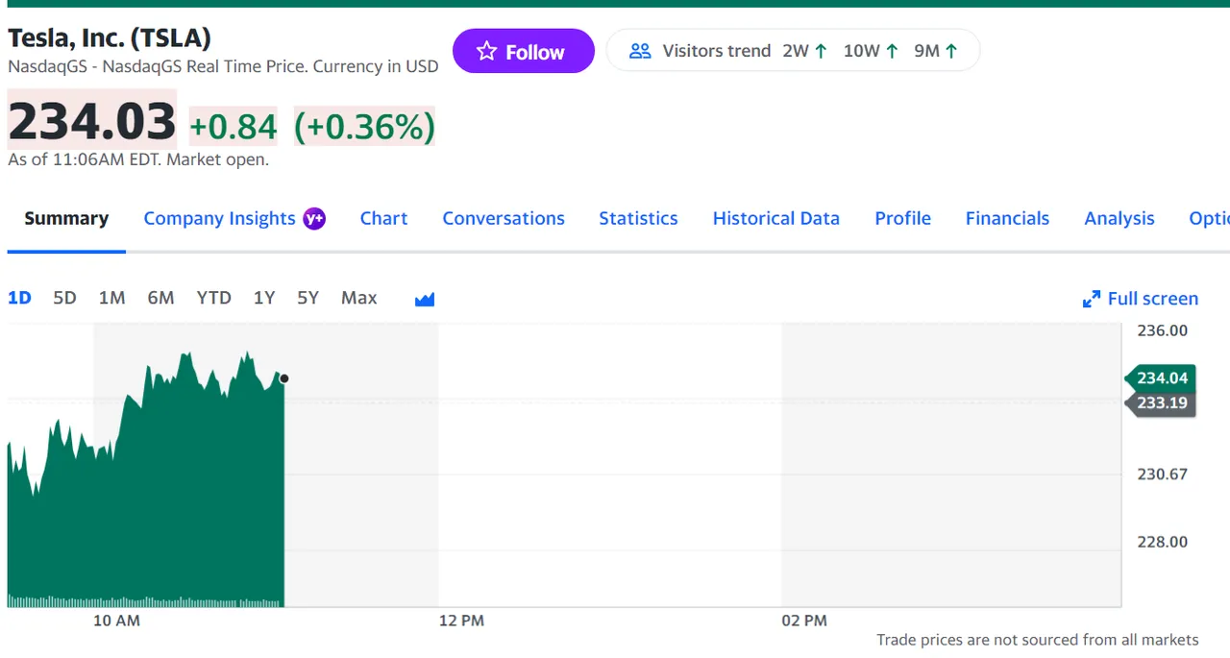
Task: Switch chart type with area chart icon
Action: [x=425, y=299]
